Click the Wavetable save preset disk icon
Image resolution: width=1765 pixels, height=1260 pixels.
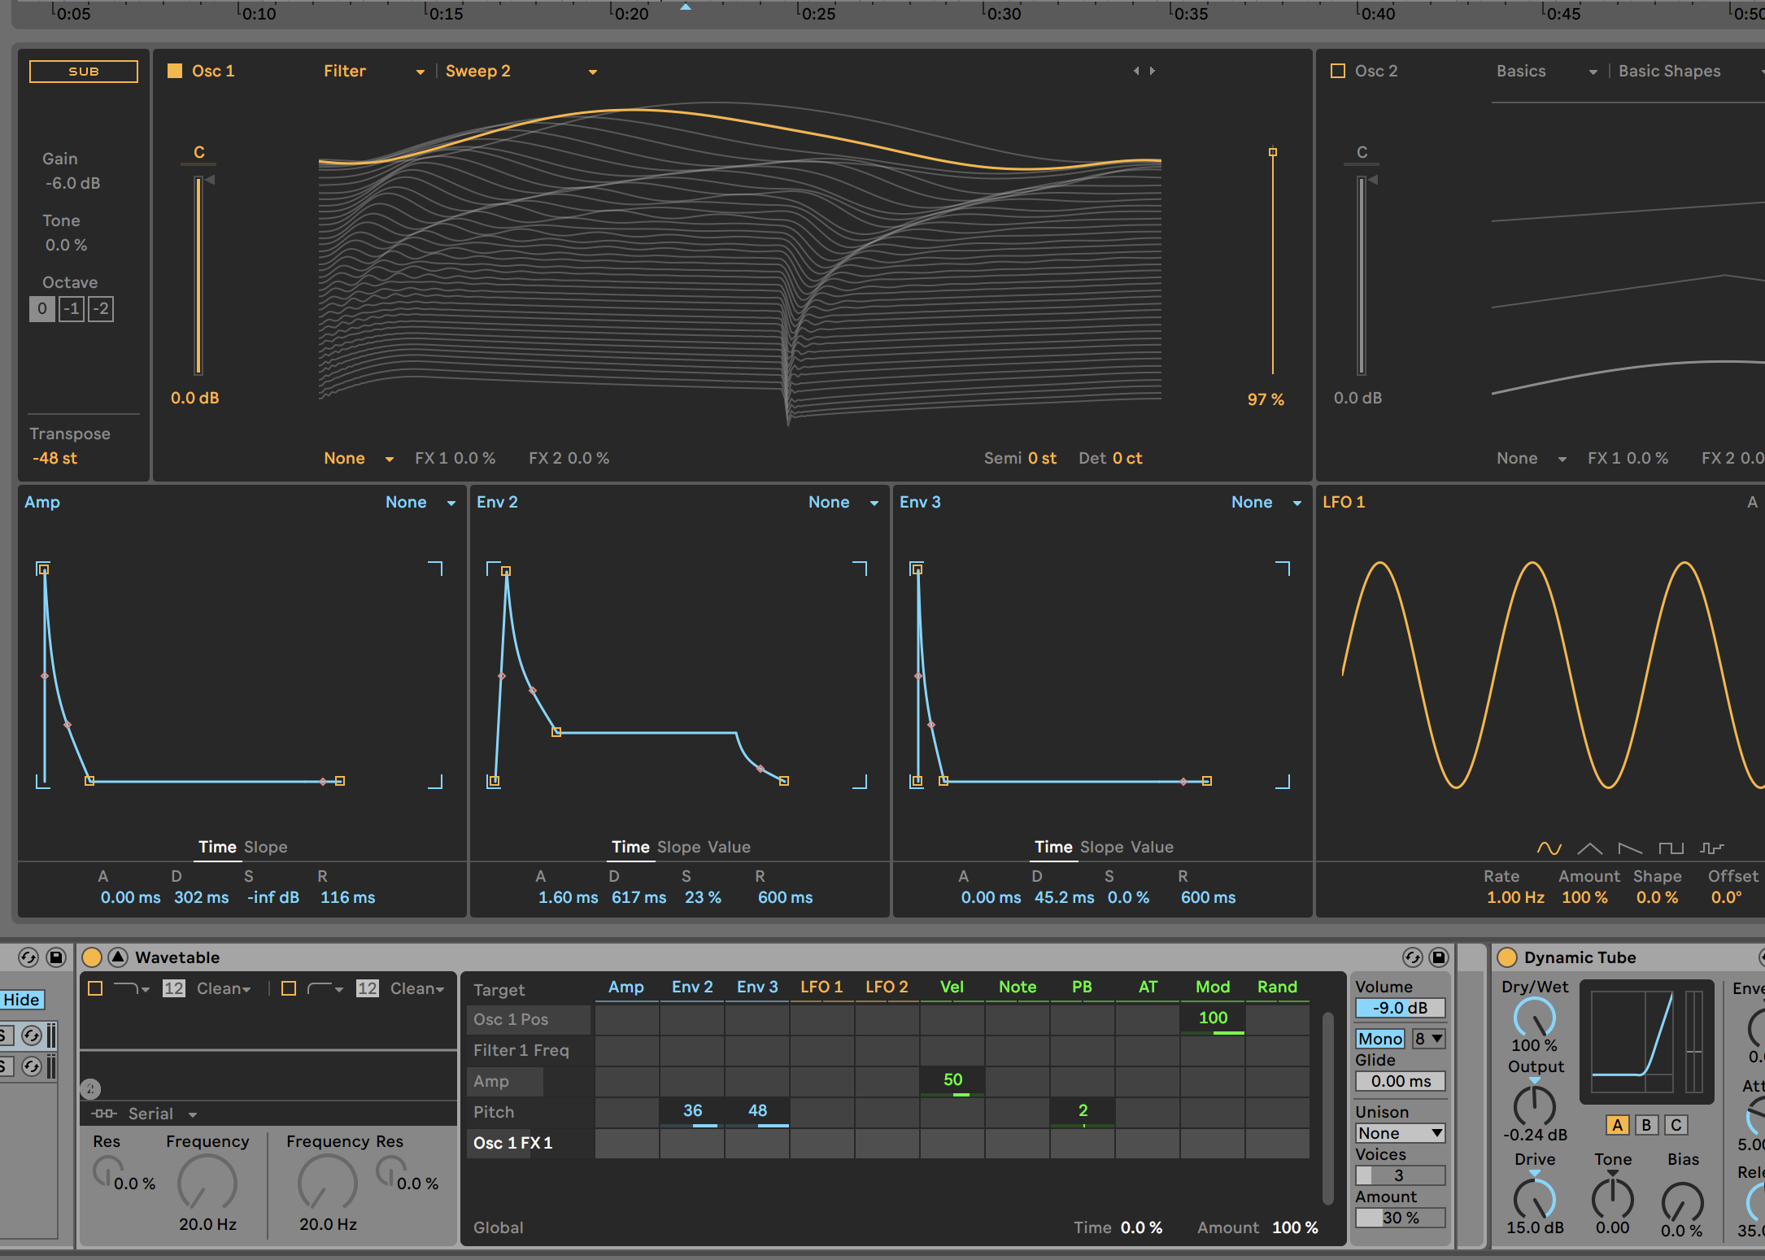coord(1439,957)
